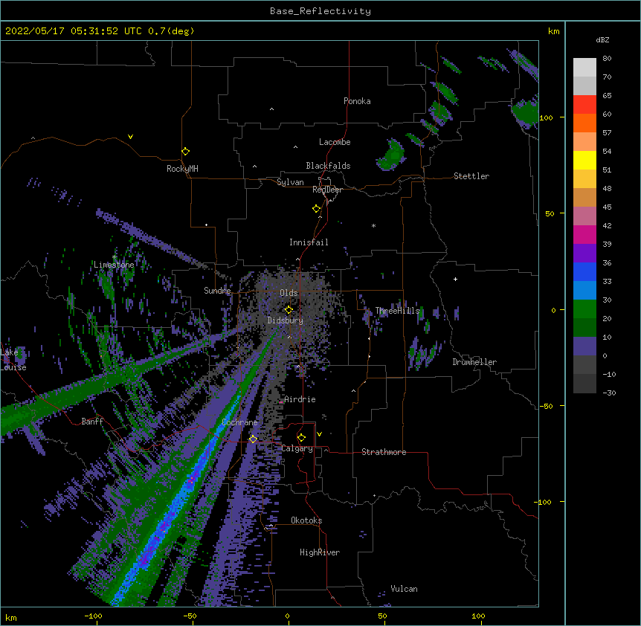Click the yellow diamond marker above Calgary
The height and width of the screenshot is (626, 641).
click(x=301, y=438)
